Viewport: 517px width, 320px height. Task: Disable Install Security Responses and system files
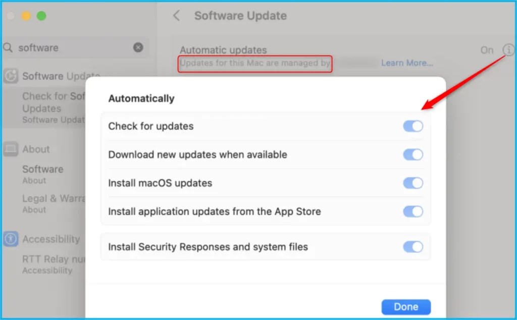click(413, 247)
